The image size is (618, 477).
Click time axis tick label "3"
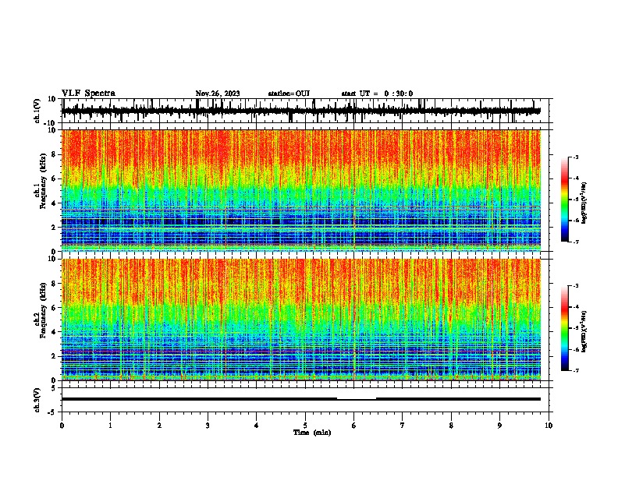tap(208, 426)
